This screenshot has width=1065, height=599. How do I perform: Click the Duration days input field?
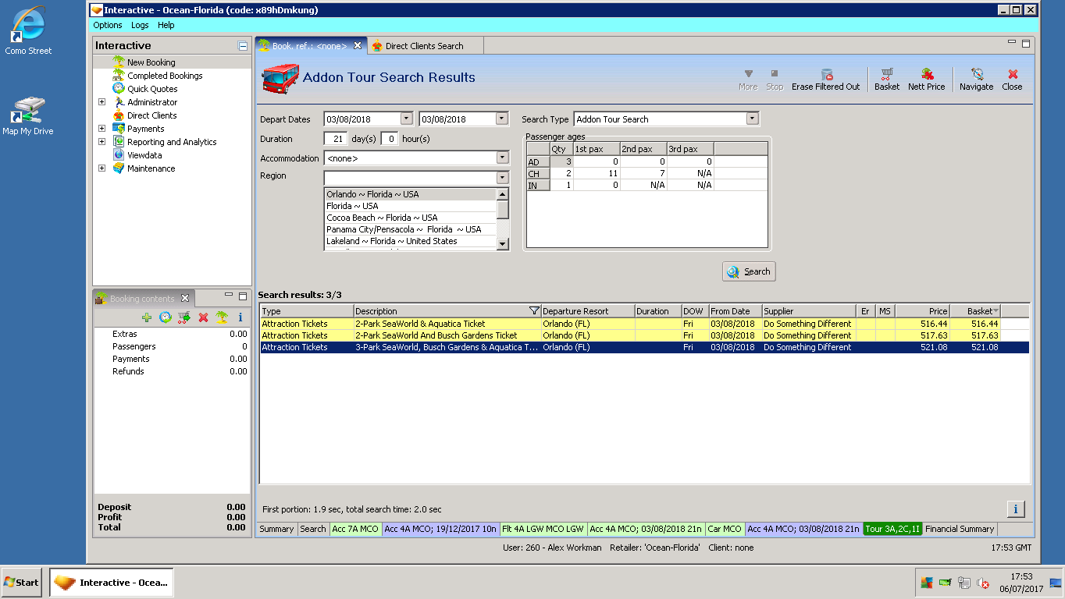pos(335,139)
